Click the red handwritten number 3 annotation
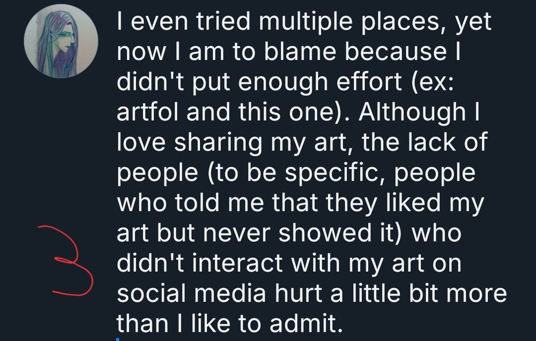The height and width of the screenshot is (341, 536). pos(70,261)
